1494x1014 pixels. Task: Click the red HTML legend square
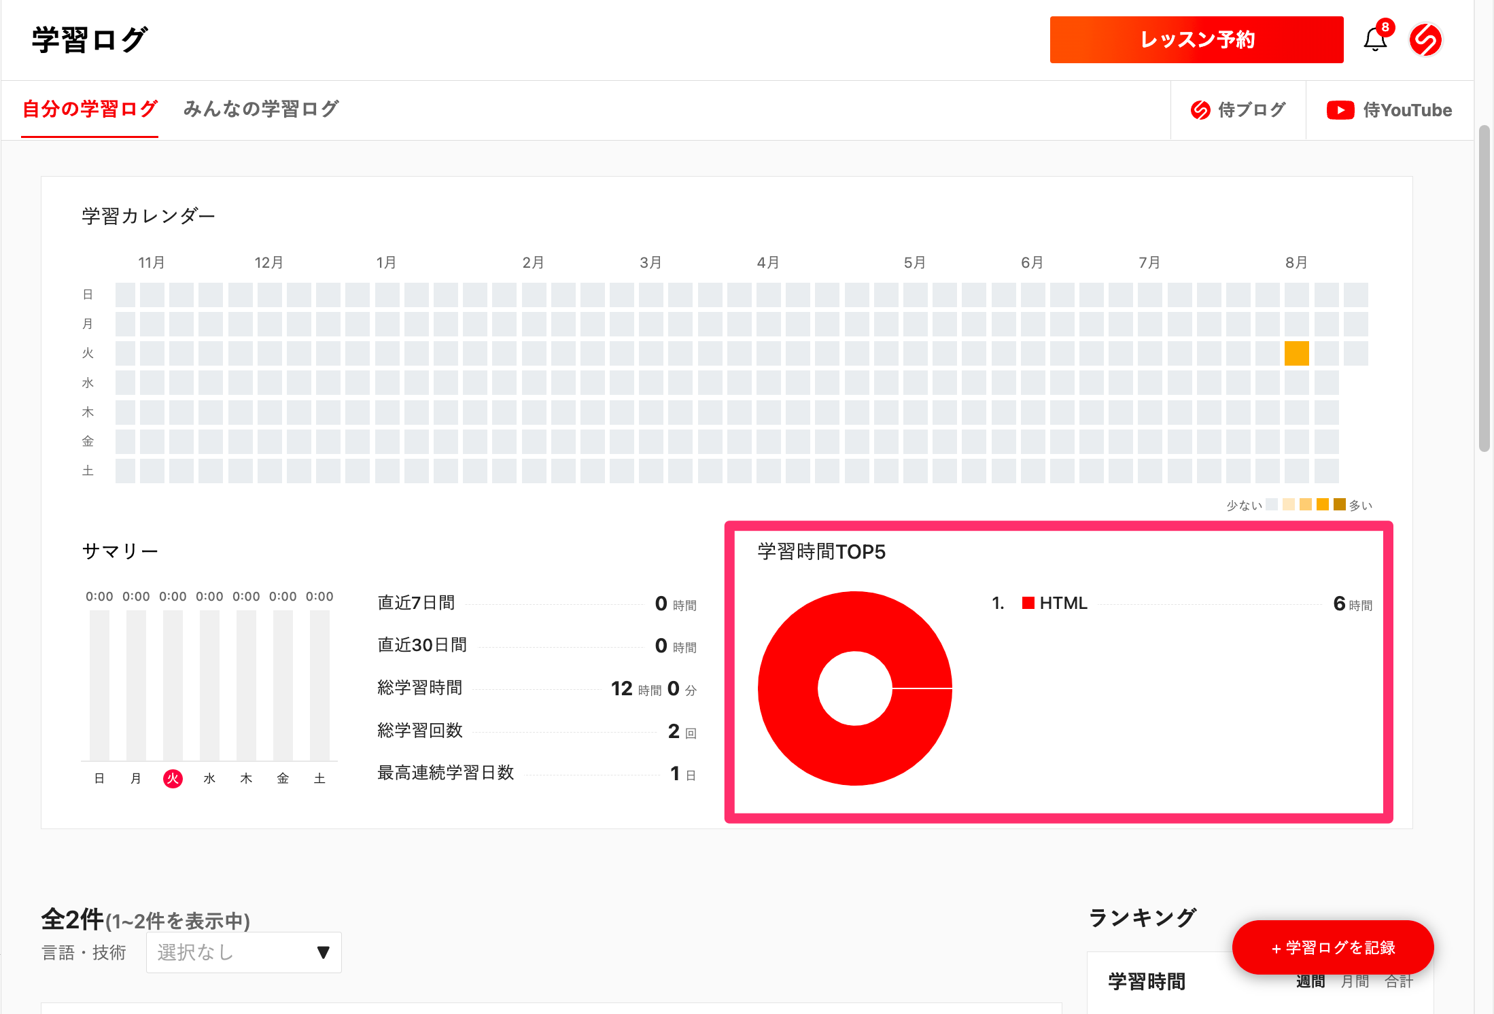click(x=1028, y=603)
